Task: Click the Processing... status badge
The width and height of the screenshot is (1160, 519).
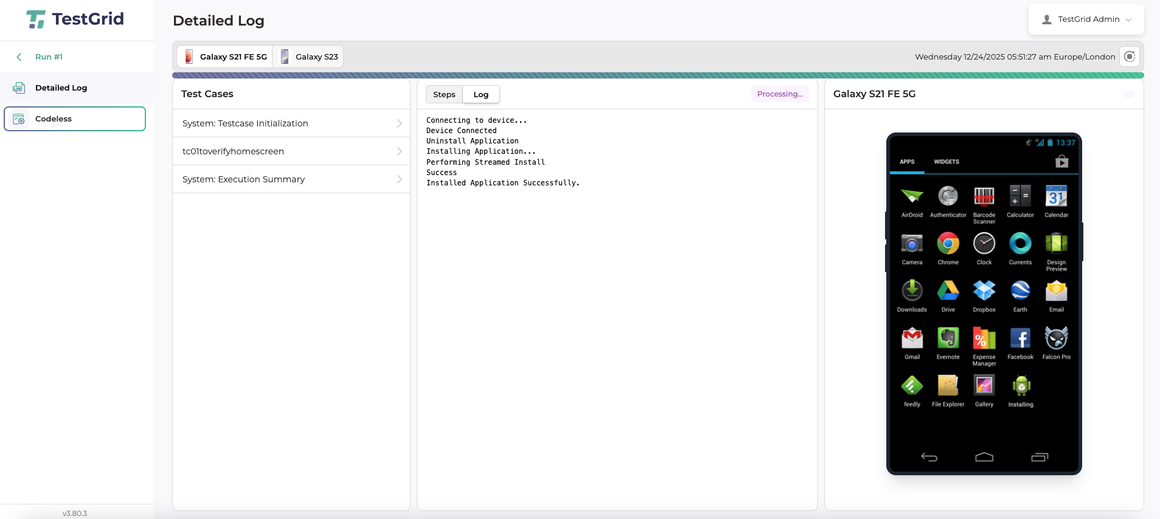Action: (779, 94)
